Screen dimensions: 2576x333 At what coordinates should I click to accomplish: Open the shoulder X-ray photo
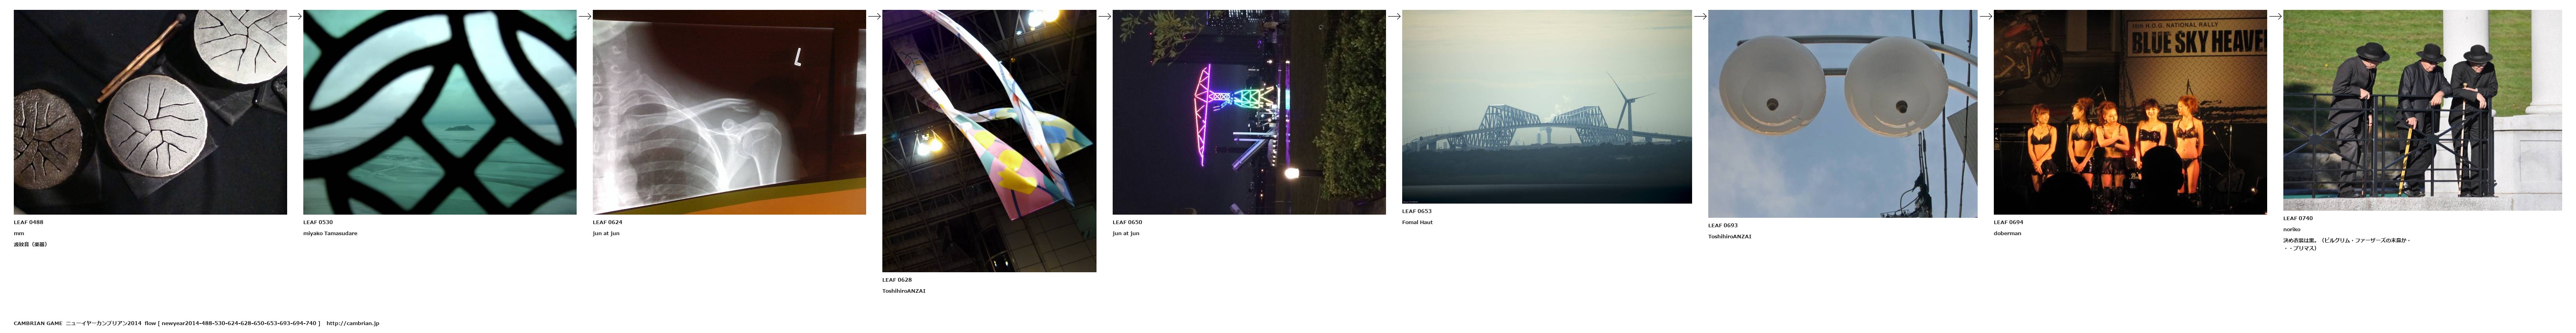(x=729, y=112)
